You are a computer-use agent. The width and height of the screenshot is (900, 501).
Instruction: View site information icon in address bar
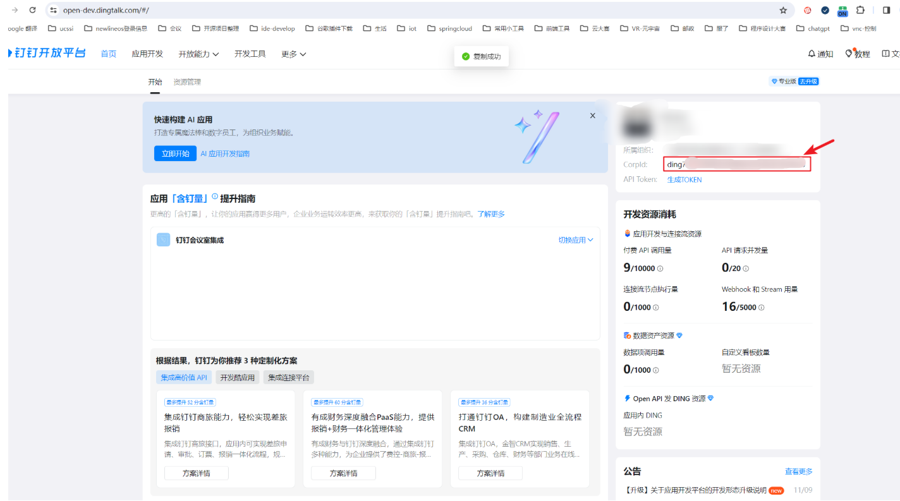[54, 10]
